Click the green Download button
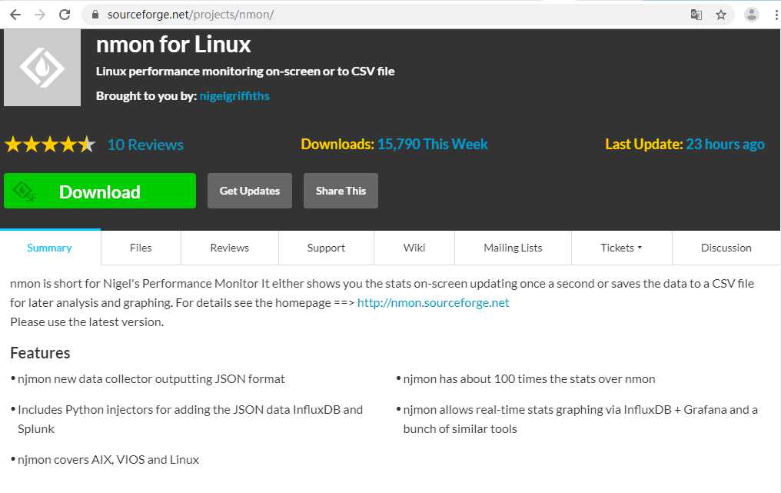The height and width of the screenshot is (493, 781). tap(100, 191)
